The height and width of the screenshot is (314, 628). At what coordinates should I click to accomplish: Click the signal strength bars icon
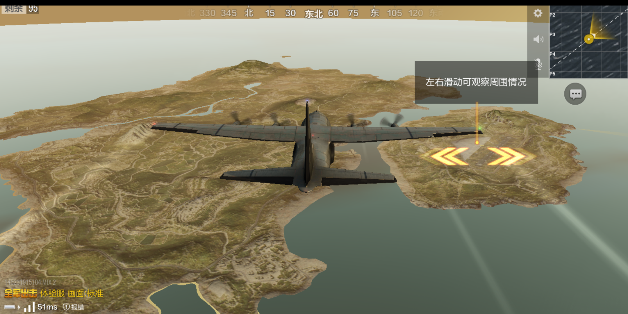point(29,307)
